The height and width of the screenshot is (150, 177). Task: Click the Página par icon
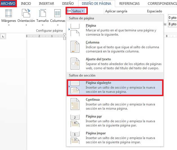[75, 121]
